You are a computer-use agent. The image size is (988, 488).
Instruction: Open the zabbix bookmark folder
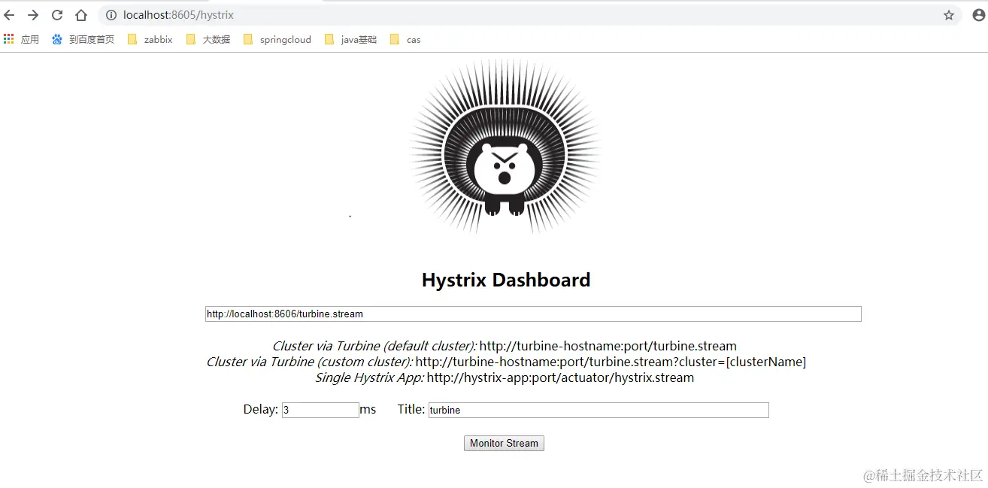coord(150,40)
